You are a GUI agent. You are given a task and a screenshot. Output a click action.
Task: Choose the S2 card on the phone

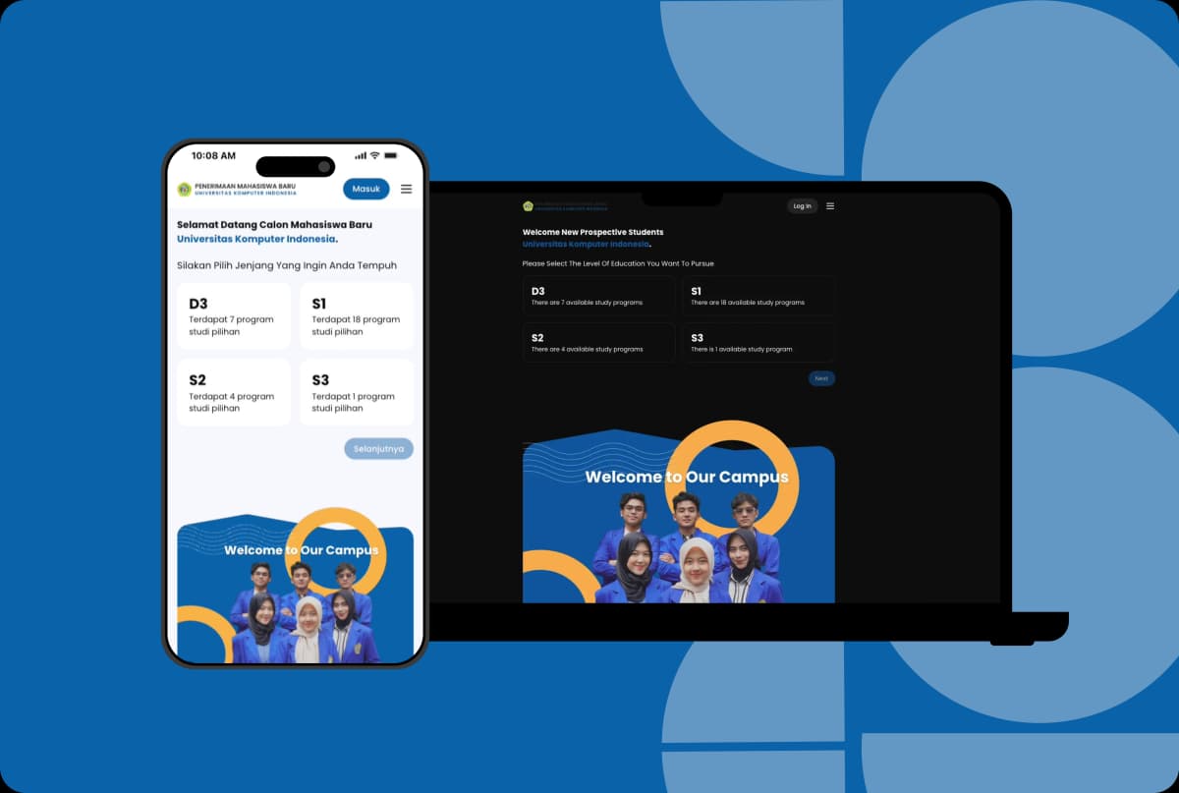click(234, 392)
